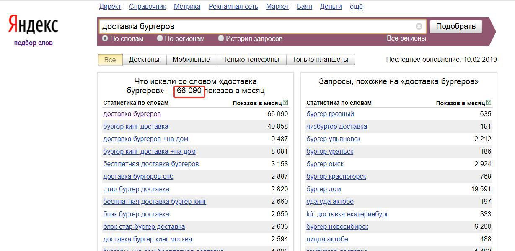Open similar query бургер уральск
The image size is (515, 251).
point(330,151)
